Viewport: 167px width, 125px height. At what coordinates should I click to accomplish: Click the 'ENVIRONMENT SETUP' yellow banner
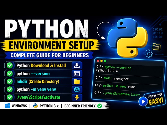(x=51, y=46)
